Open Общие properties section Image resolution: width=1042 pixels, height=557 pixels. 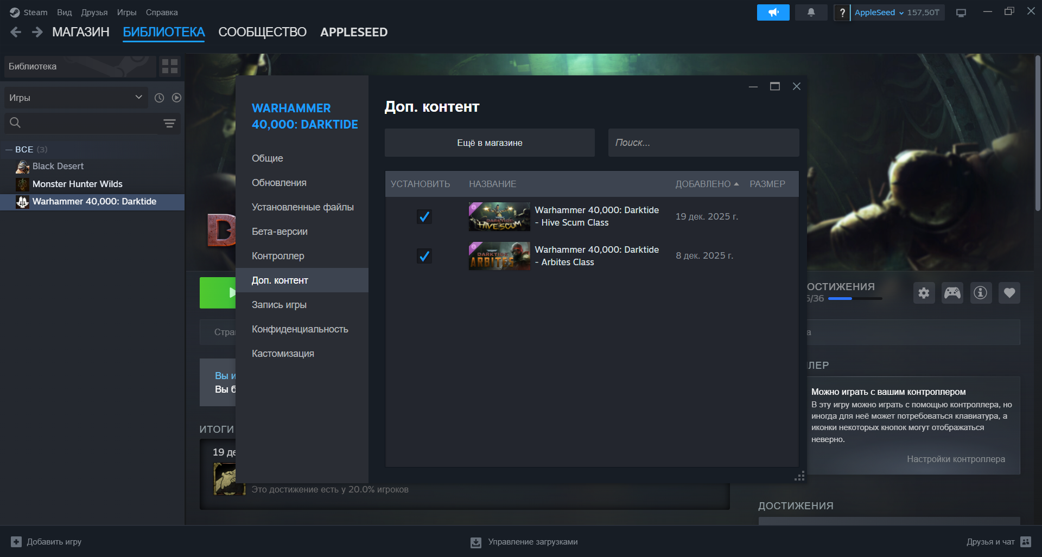click(302, 158)
